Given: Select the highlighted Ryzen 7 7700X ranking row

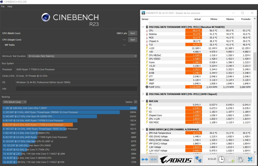Looking at the screenshot, I should click(70, 125).
